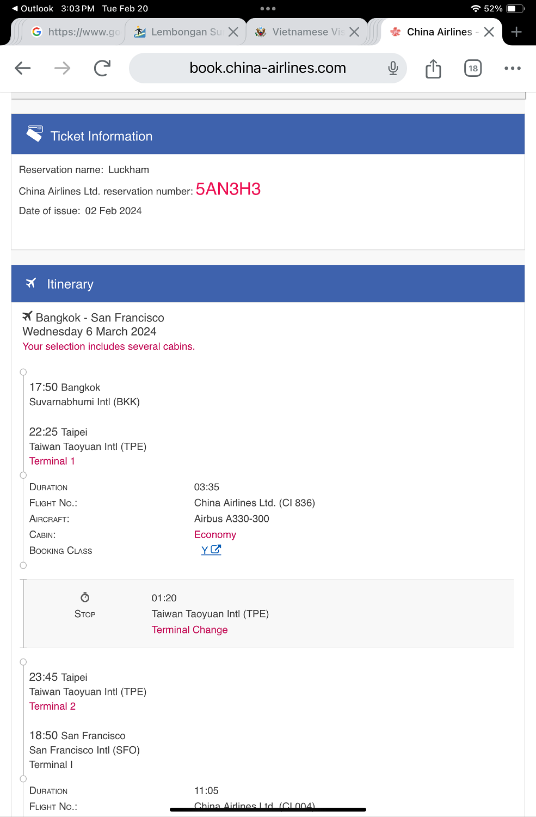
Task: Open a new browser tab
Action: tap(516, 32)
